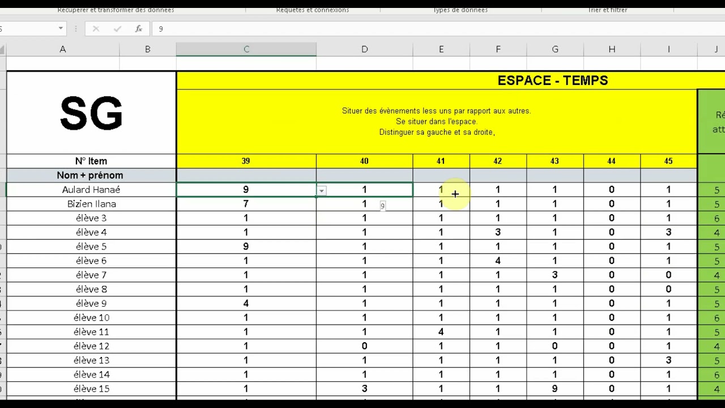725x408 pixels.
Task: Click item number 43 header cell
Action: [x=555, y=161]
